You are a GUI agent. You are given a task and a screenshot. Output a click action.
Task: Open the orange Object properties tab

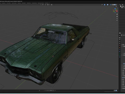tap(120, 48)
